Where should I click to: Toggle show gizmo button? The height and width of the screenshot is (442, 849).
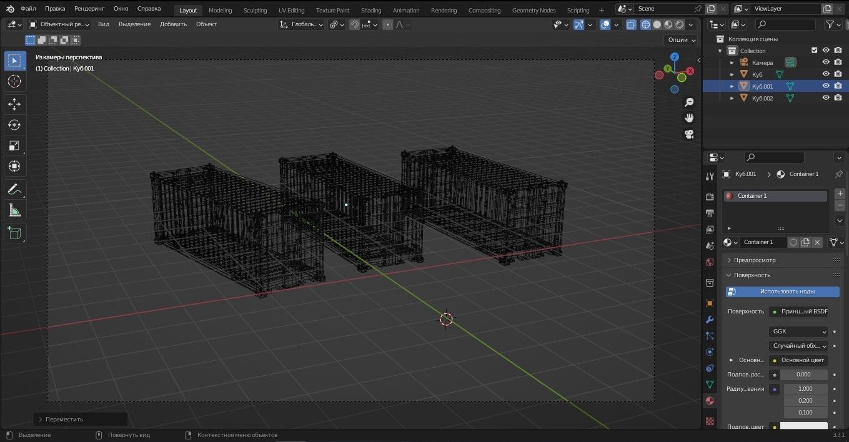click(x=578, y=24)
